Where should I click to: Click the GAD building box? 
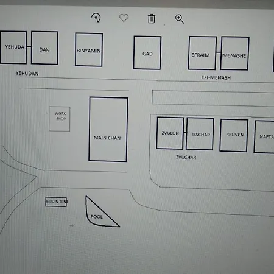(147, 53)
